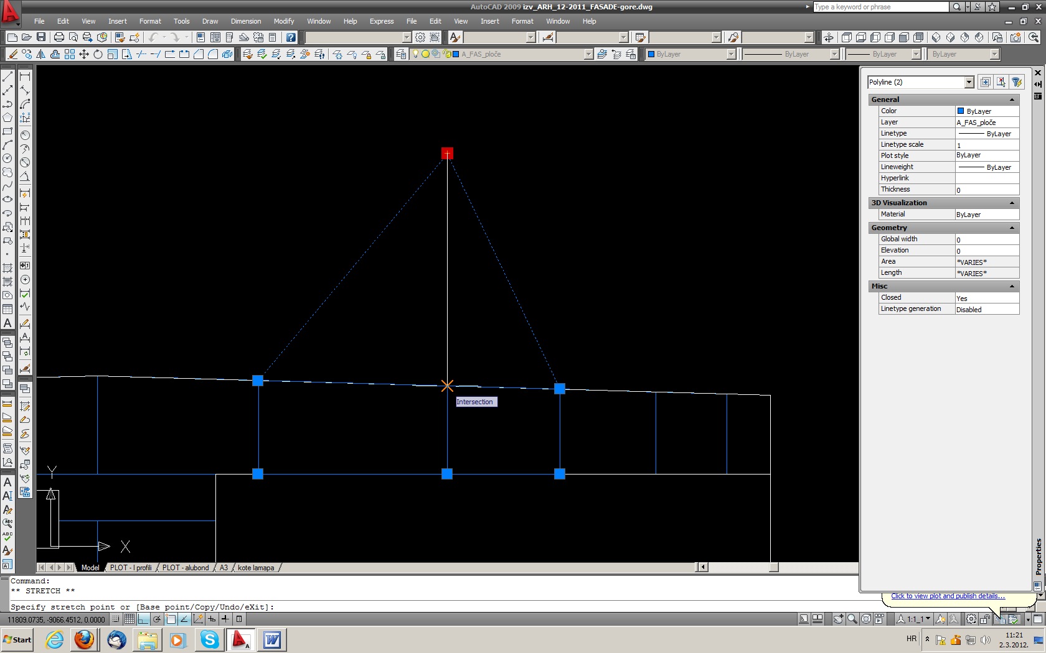Screen dimensions: 1046x653
Task: Click the Plot printer icon
Action: 59,37
